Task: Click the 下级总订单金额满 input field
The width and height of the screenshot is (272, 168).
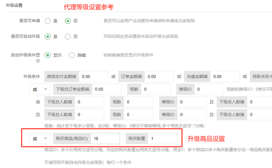Action: 107,89
